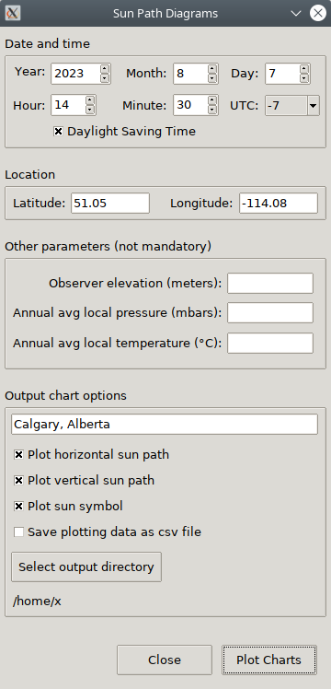
Task: Uncheck Plot vertical sun path
Action: point(18,481)
